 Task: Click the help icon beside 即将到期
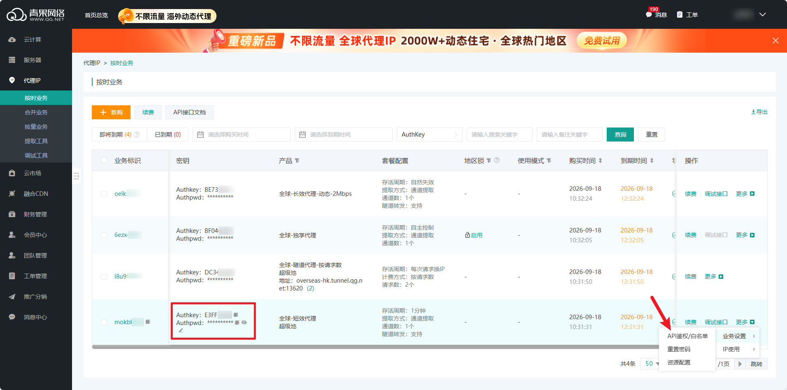click(137, 135)
